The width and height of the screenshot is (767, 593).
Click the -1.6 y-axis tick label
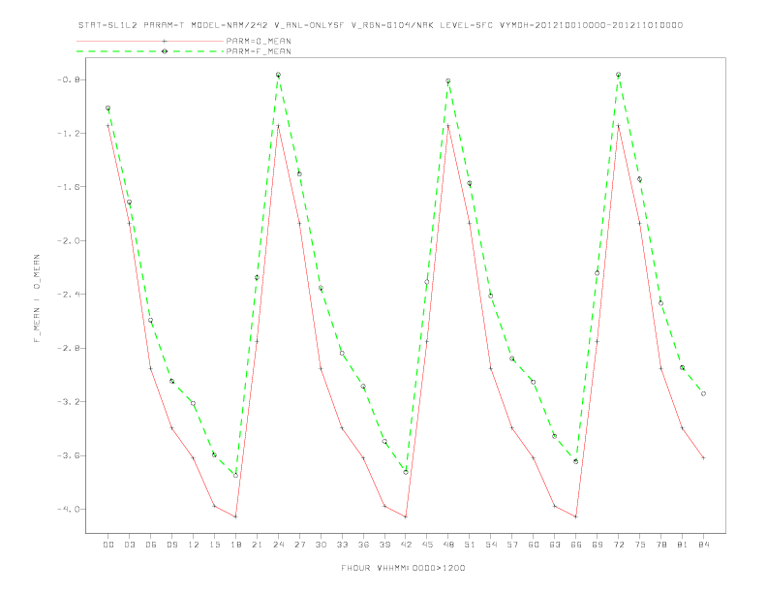coord(68,187)
